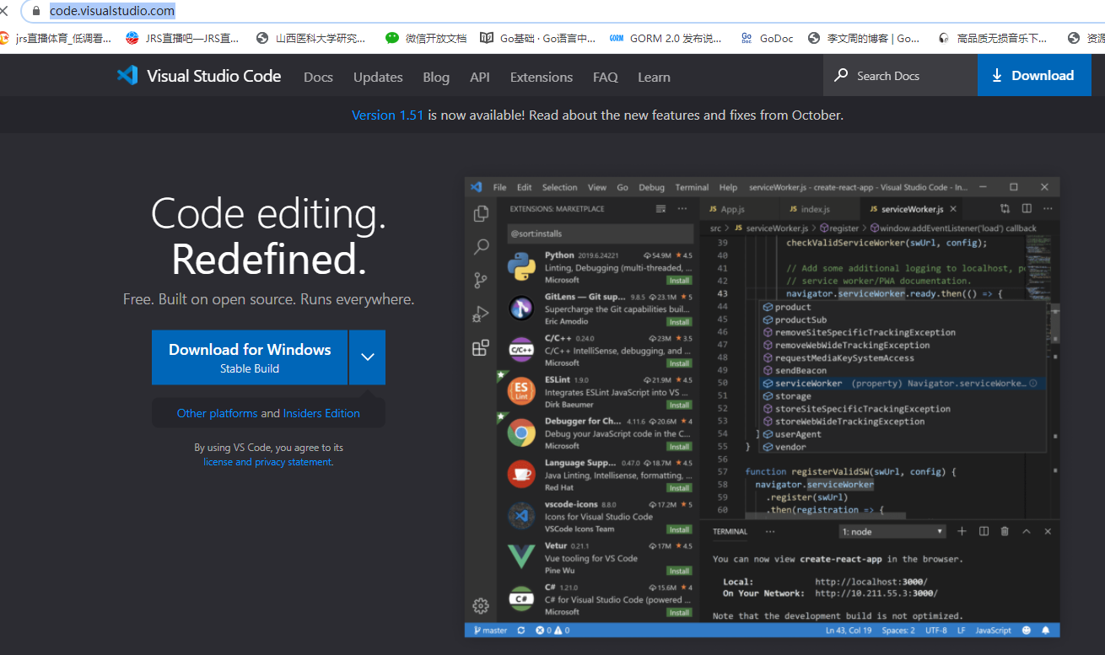Image resolution: width=1105 pixels, height=655 pixels.
Task: Click Download for Windows Stable Build
Action: (250, 357)
